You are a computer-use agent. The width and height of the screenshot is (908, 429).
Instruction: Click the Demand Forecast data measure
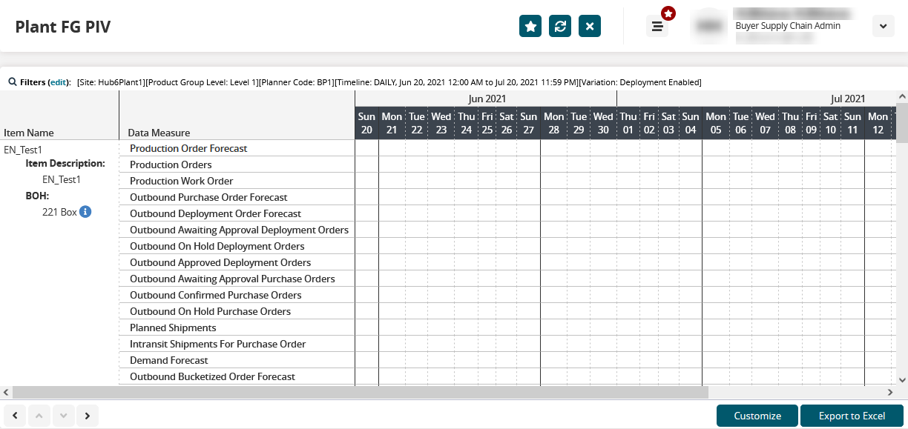(x=169, y=360)
